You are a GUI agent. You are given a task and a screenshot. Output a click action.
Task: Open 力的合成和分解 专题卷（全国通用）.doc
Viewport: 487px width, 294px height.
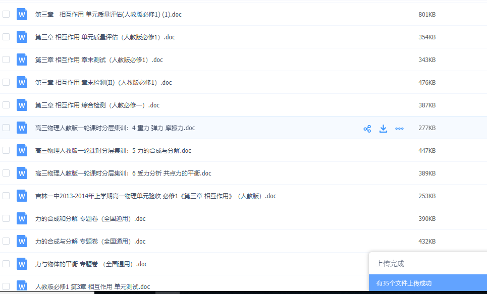(90, 218)
